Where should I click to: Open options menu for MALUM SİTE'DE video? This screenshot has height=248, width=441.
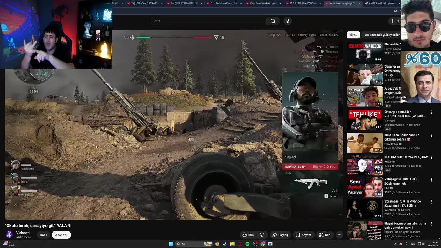[431, 158]
